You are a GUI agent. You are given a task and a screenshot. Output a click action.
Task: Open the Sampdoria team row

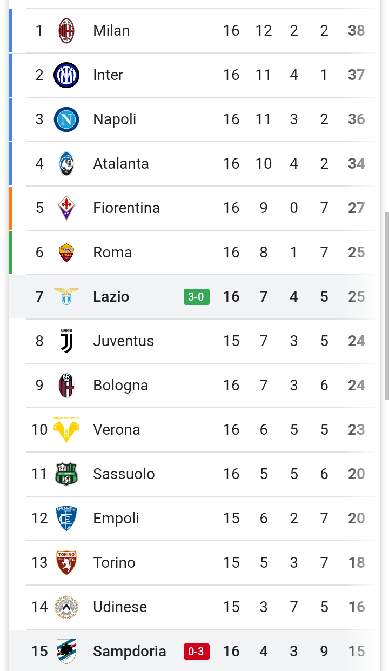click(x=194, y=650)
